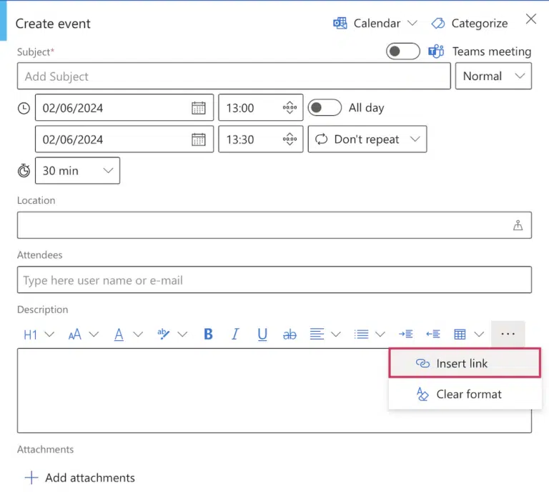Image resolution: width=549 pixels, height=504 pixels.
Task: Click the Categorize button label
Action: click(x=480, y=24)
